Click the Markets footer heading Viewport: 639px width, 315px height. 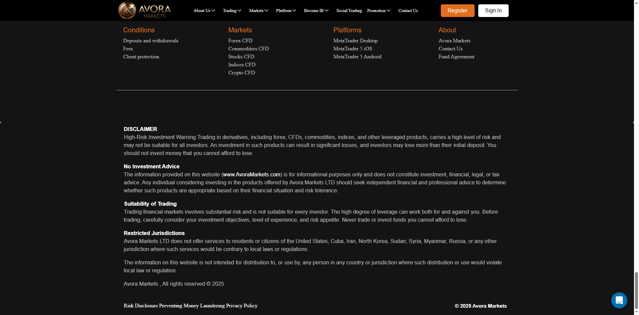[240, 30]
